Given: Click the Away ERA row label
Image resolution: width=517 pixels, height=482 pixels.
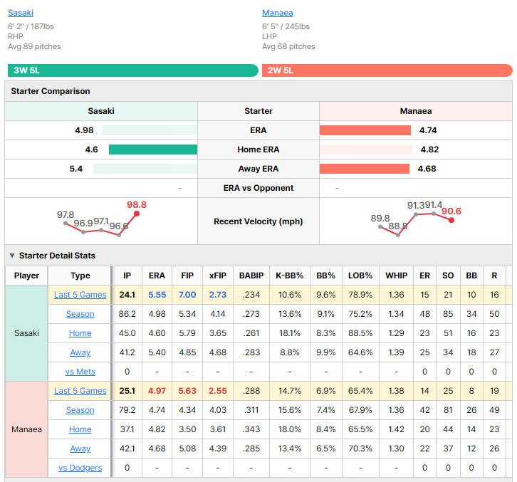Looking at the screenshot, I should coord(258,169).
